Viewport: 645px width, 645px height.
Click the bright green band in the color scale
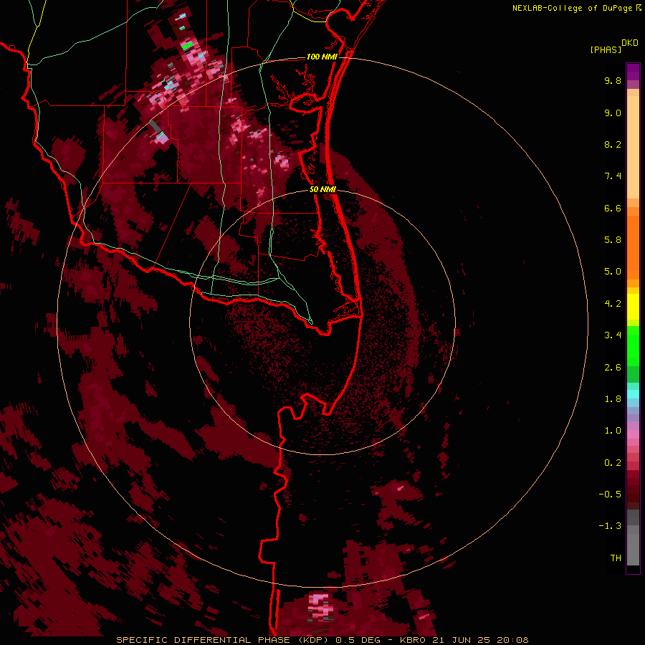(x=633, y=345)
